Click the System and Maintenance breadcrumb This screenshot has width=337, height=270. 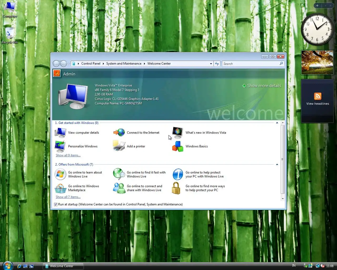tap(124, 64)
